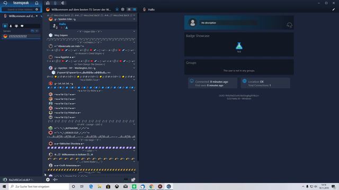Collapse the Tomb Raider spacer arrow
The width and height of the screenshot is (339, 190).
[x=134, y=161]
